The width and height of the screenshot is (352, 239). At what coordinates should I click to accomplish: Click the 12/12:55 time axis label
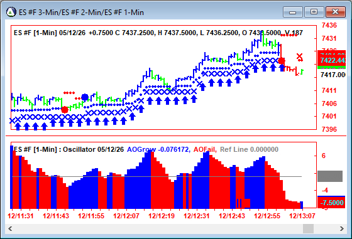267,216
